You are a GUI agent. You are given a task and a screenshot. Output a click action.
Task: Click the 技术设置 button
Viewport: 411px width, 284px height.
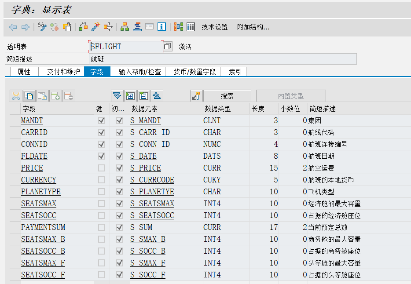point(215,27)
